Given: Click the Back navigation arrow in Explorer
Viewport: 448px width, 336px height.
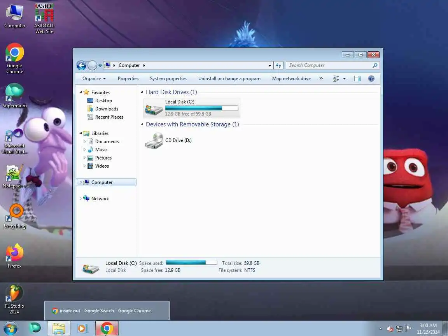Looking at the screenshot, I should point(81,65).
